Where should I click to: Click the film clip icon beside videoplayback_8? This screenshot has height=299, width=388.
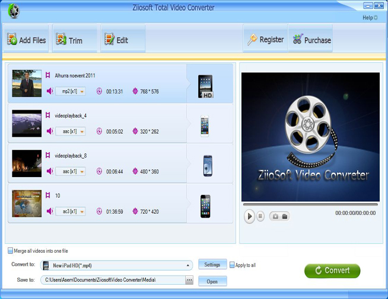tap(48, 155)
